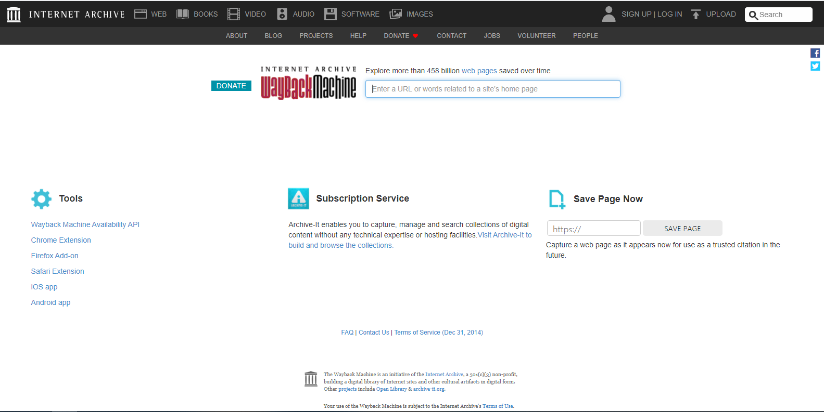Focus the top Search box

779,15
